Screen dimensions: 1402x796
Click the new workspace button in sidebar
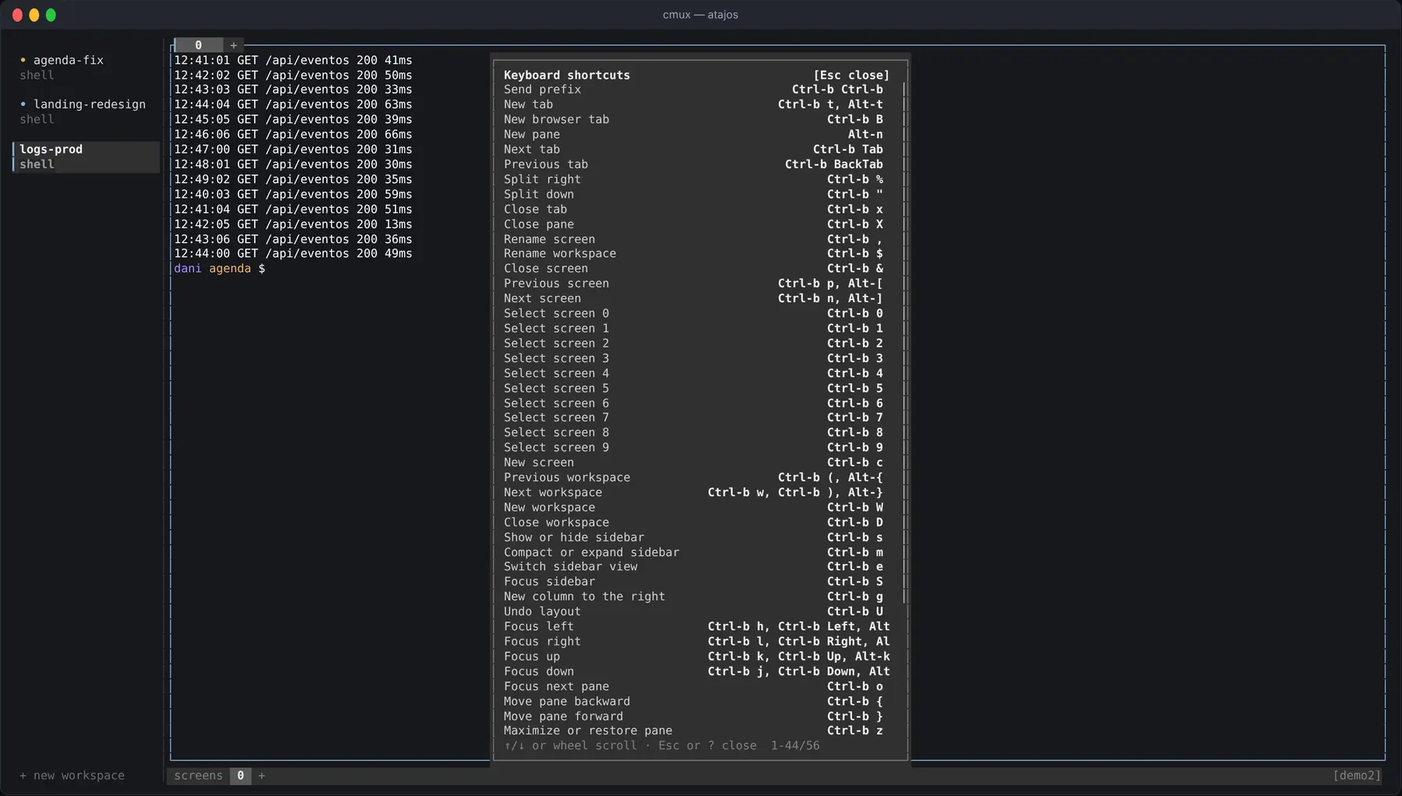pos(72,776)
